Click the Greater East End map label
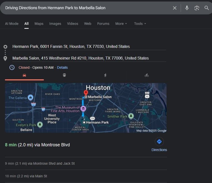 pos(146,103)
